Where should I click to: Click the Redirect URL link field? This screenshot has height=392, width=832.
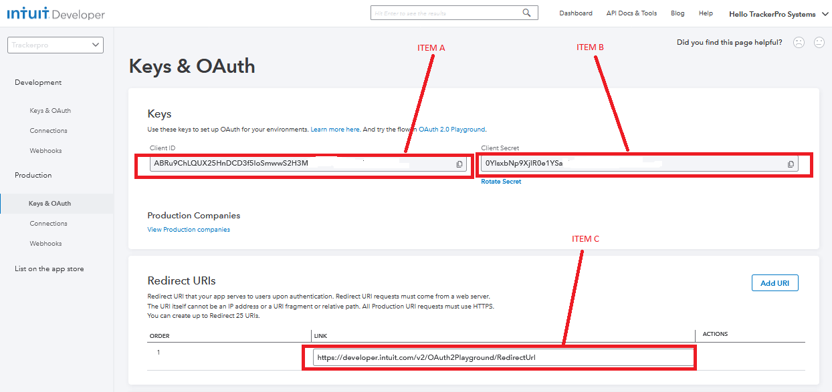point(503,357)
